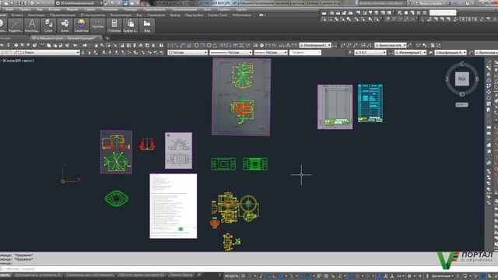This screenshot has width=498, height=280.
Task: Toggle layer freeze sun icon in layer list
Action: click(x=6, y=52)
